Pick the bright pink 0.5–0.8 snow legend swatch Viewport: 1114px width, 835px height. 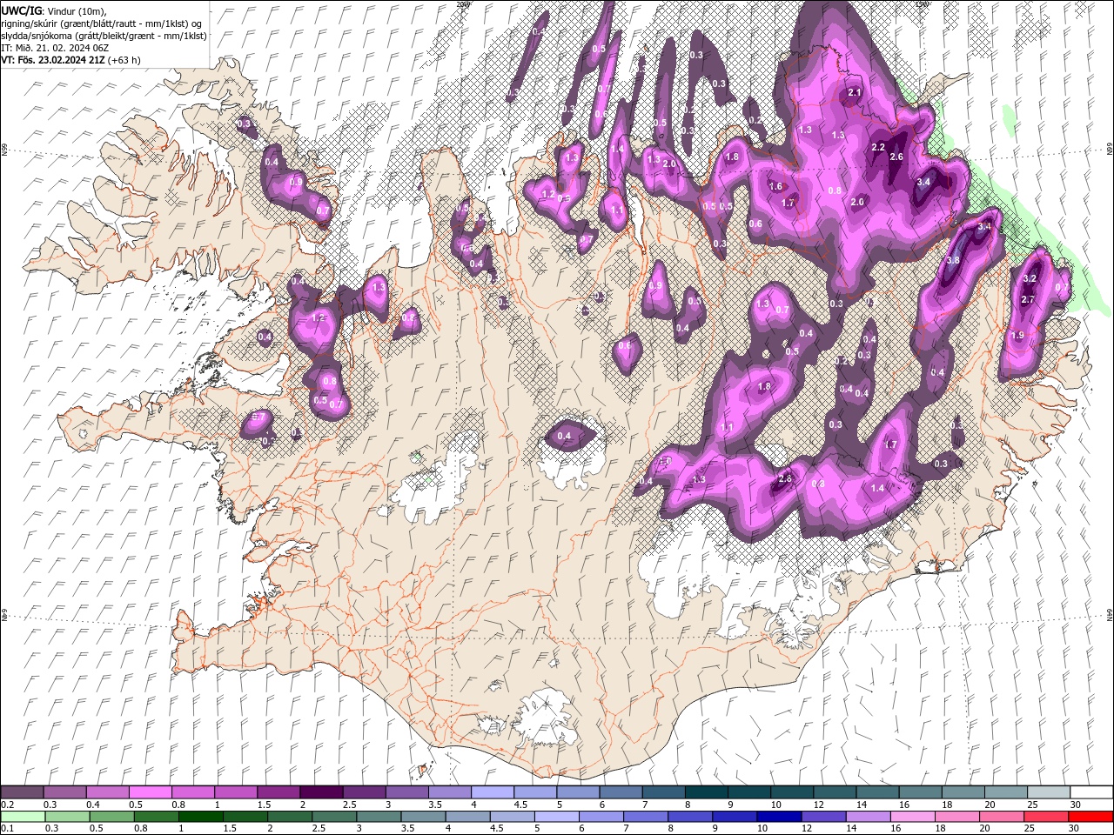click(x=151, y=792)
